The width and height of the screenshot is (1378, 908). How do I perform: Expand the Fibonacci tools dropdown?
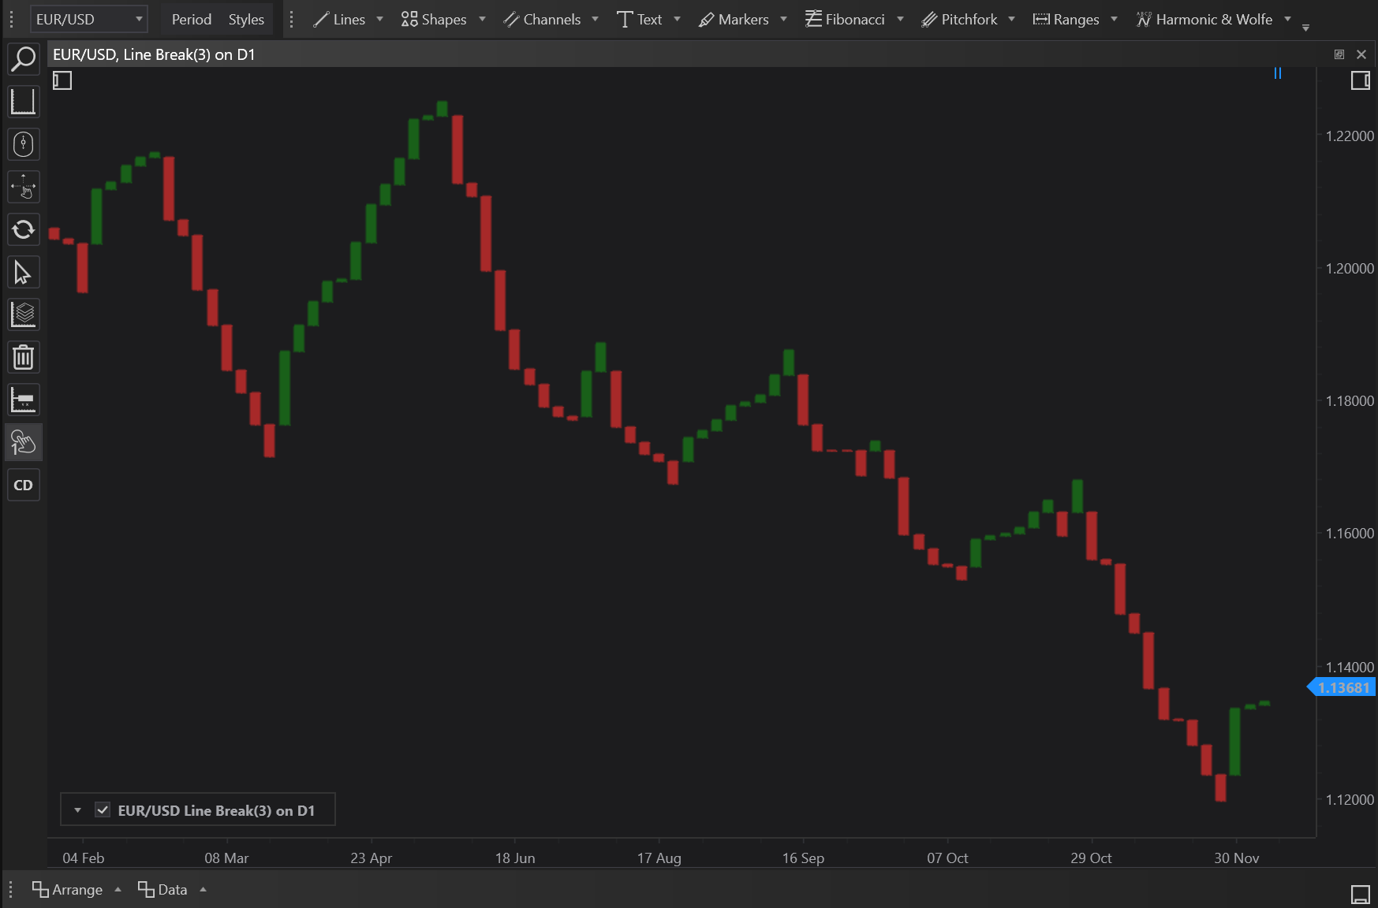pos(900,19)
